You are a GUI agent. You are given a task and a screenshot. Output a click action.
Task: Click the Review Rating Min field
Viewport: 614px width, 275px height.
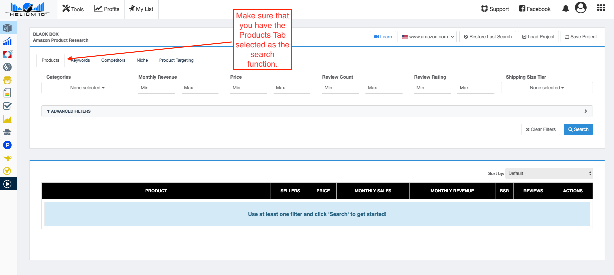tap(433, 88)
